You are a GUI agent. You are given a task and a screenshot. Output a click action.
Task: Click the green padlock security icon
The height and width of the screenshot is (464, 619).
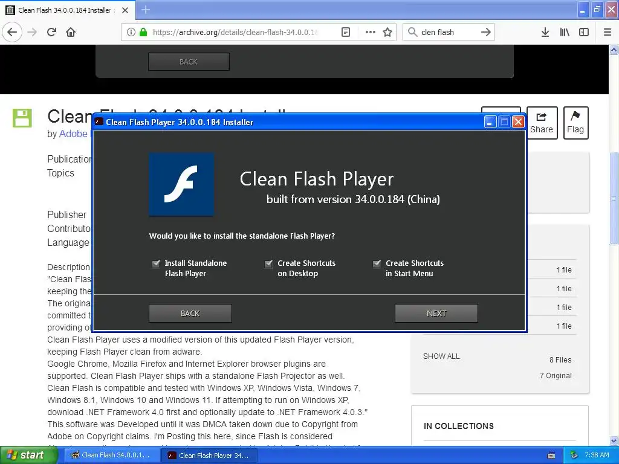coord(143,32)
